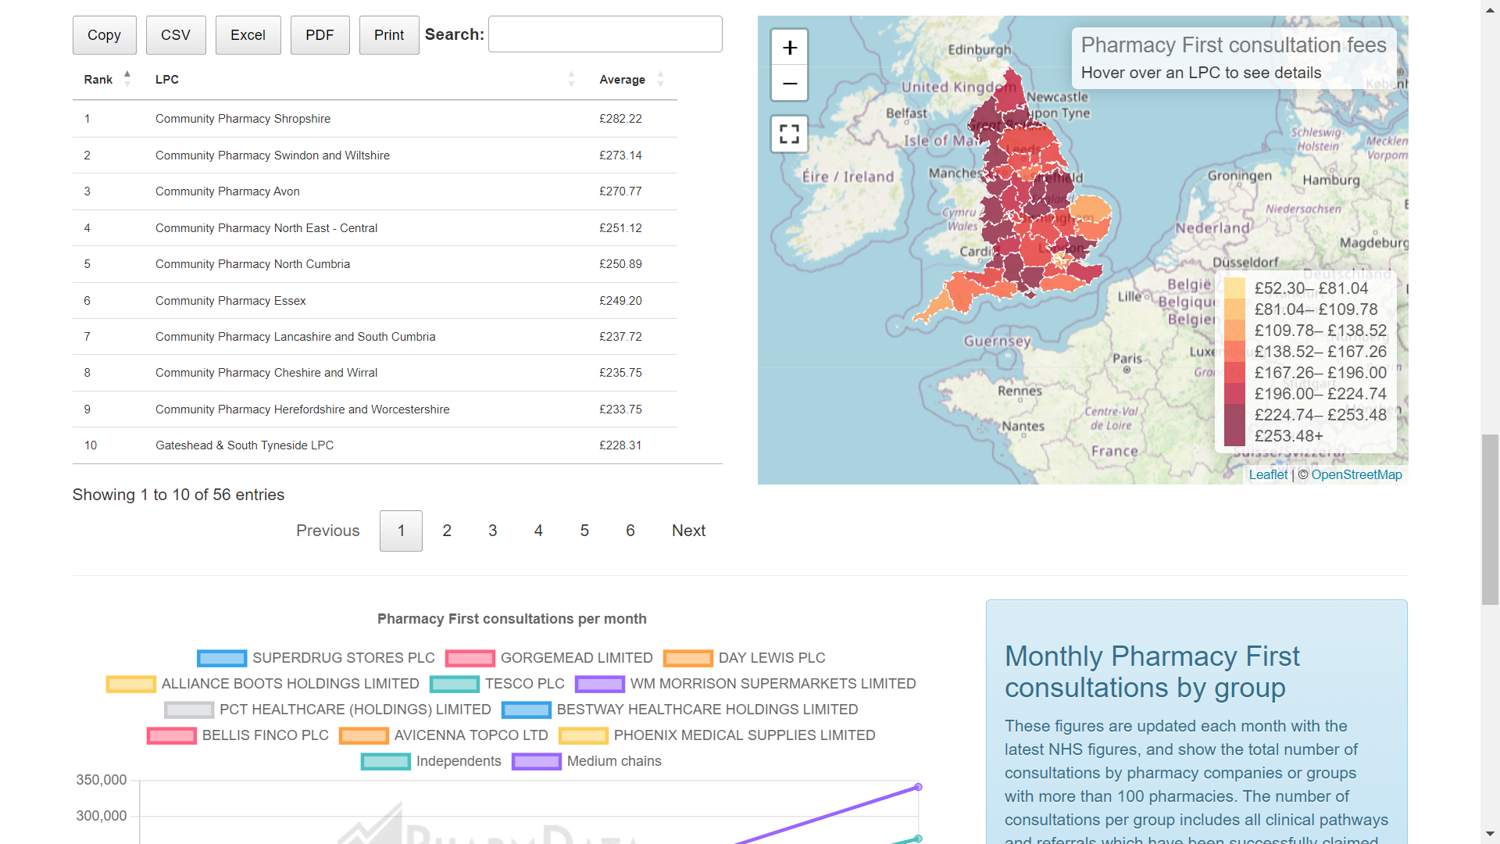Export the table with the CSV button
The image size is (1500, 844).
175,34
